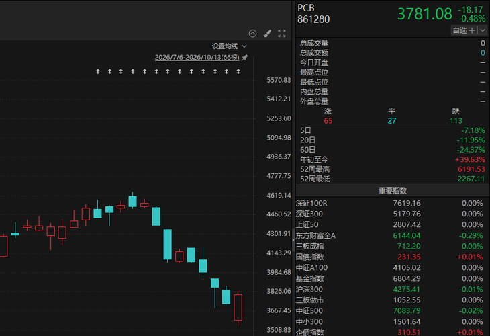Open the 2026/7/6-2026/10/13 date range link
Viewport: 490px width, 336px height.
(x=197, y=58)
